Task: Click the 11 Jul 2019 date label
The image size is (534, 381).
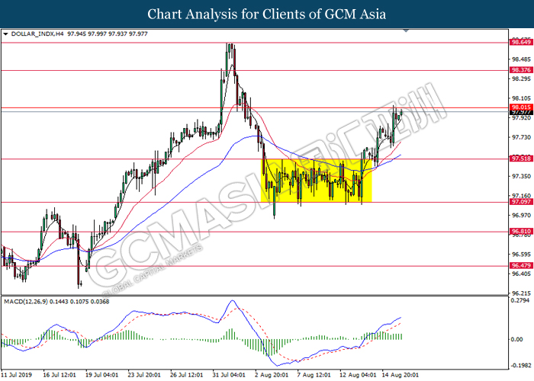Action: pyautogui.click(x=16, y=375)
